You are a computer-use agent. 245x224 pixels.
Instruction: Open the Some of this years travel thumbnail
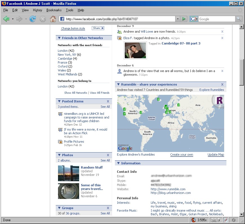pyautogui.click(x=68, y=191)
